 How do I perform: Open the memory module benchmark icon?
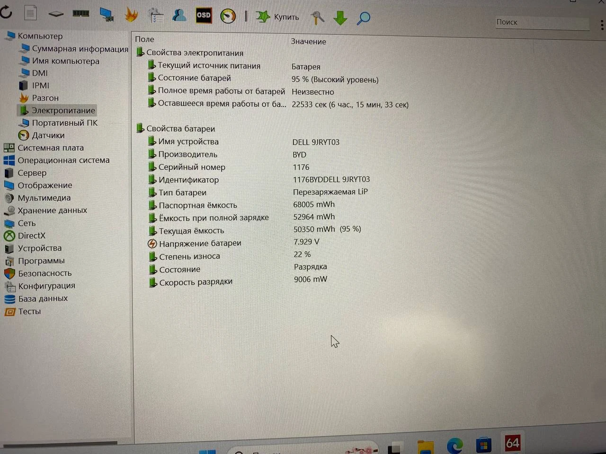[81, 13]
